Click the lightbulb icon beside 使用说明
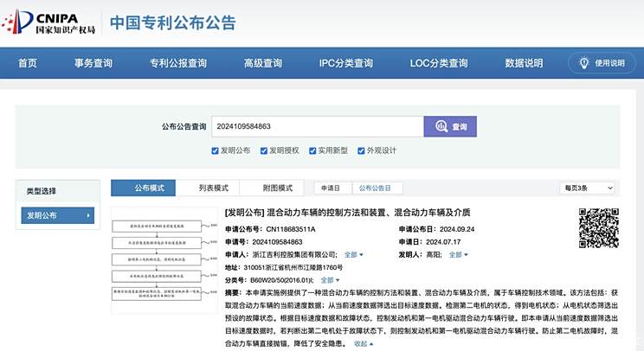Viewport: 644px width, 351px height. pyautogui.click(x=584, y=63)
